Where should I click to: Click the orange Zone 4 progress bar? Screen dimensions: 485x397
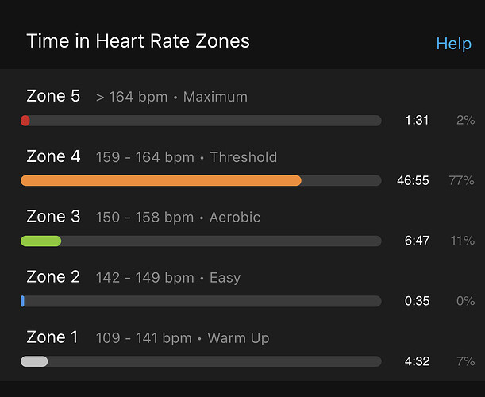coord(201,180)
